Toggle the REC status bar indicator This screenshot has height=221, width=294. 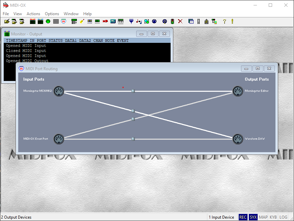click(243, 217)
